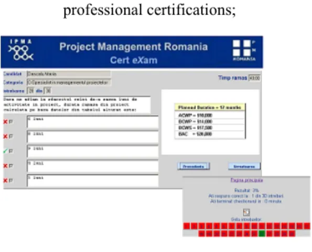This screenshot has height=252, width=312.
Task: Click the 'Ati terminat chestionarul' result line
Action: [246, 201]
